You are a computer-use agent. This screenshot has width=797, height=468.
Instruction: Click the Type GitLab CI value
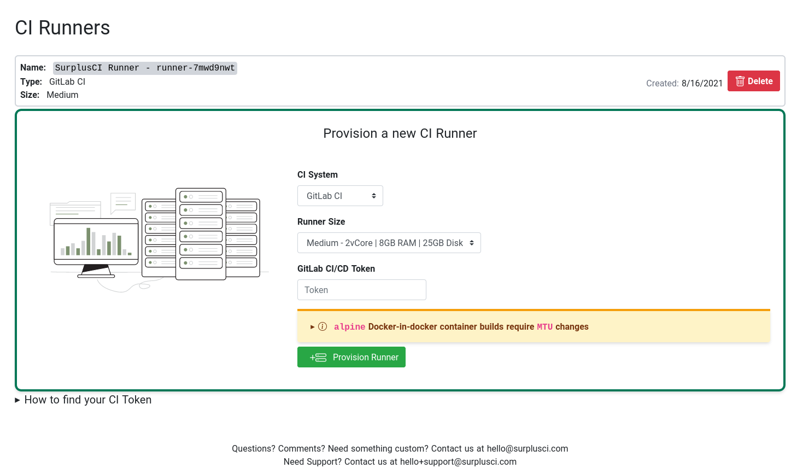point(67,81)
